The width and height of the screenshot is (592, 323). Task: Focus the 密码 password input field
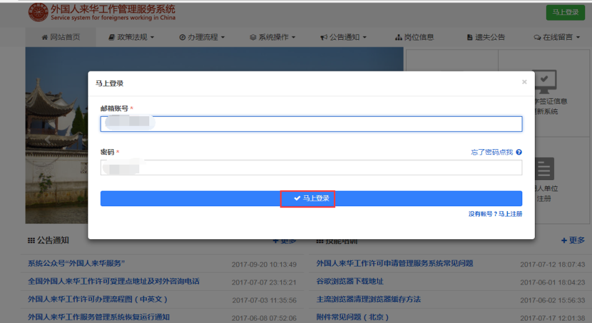311,168
